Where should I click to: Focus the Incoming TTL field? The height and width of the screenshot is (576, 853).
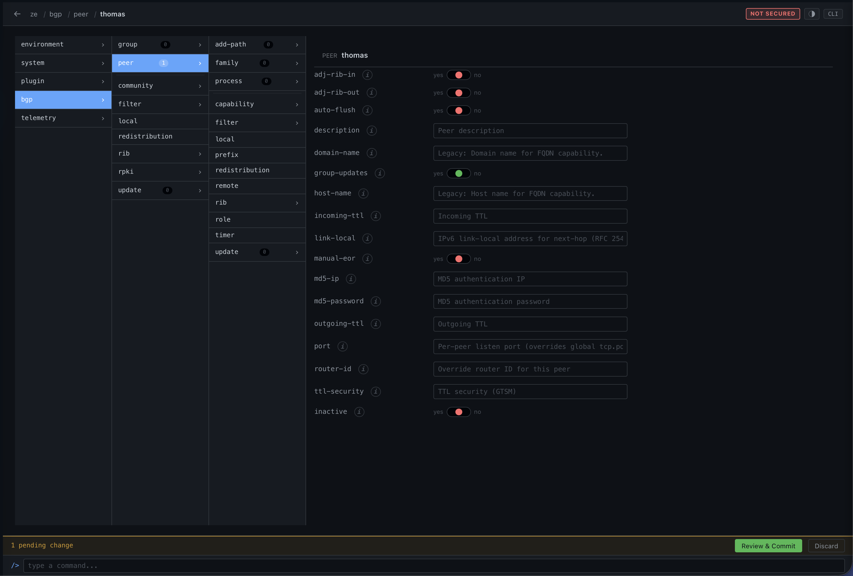tap(530, 216)
